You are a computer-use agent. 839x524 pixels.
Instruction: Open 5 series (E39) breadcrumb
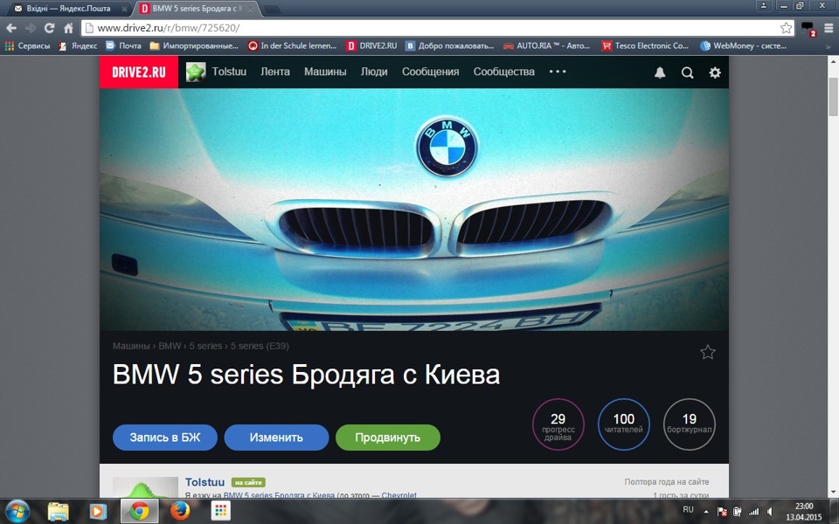pyautogui.click(x=260, y=346)
